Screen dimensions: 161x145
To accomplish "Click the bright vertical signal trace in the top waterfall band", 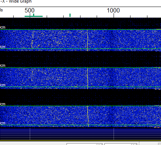I will 87,40.
